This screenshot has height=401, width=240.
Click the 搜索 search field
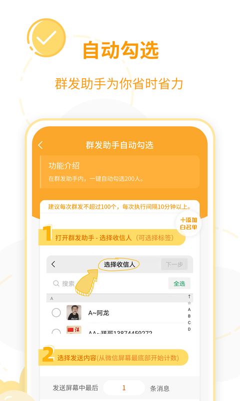pos(107,283)
